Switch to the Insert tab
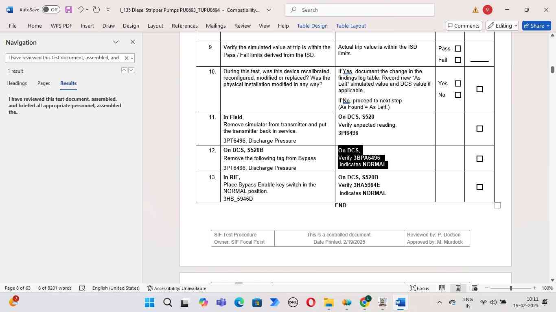This screenshot has width=556, height=312. 87,26
